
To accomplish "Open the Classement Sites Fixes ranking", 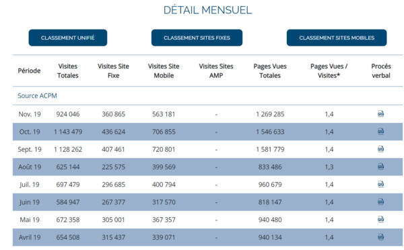I will coord(197,38).
